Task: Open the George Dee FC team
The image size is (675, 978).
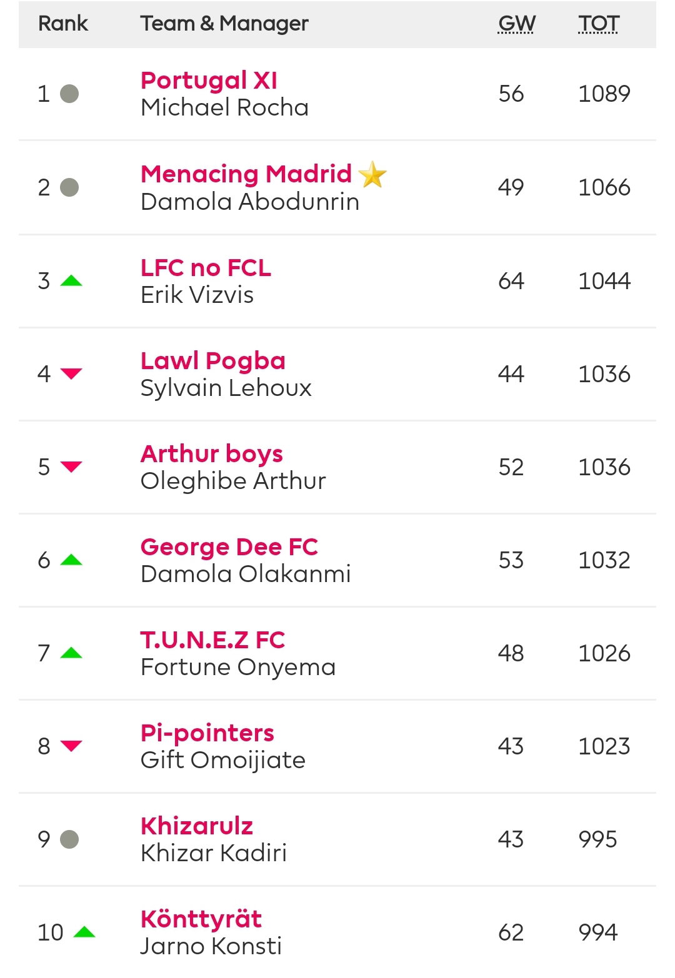Action: pyautogui.click(x=229, y=547)
